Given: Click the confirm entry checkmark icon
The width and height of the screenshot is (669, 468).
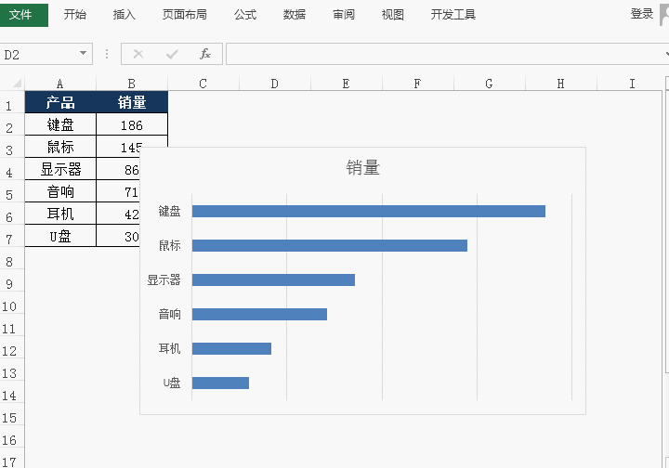Looking at the screenshot, I should pos(172,54).
